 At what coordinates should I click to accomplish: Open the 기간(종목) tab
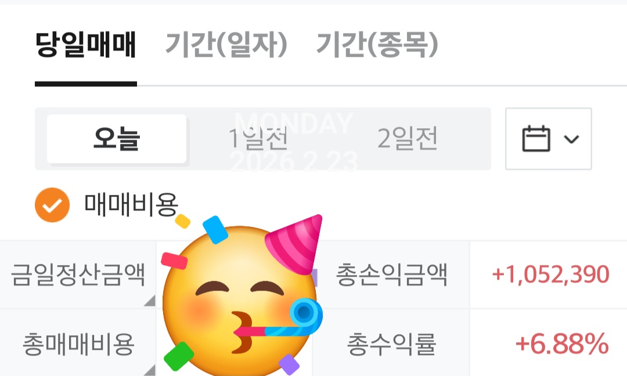click(x=377, y=45)
